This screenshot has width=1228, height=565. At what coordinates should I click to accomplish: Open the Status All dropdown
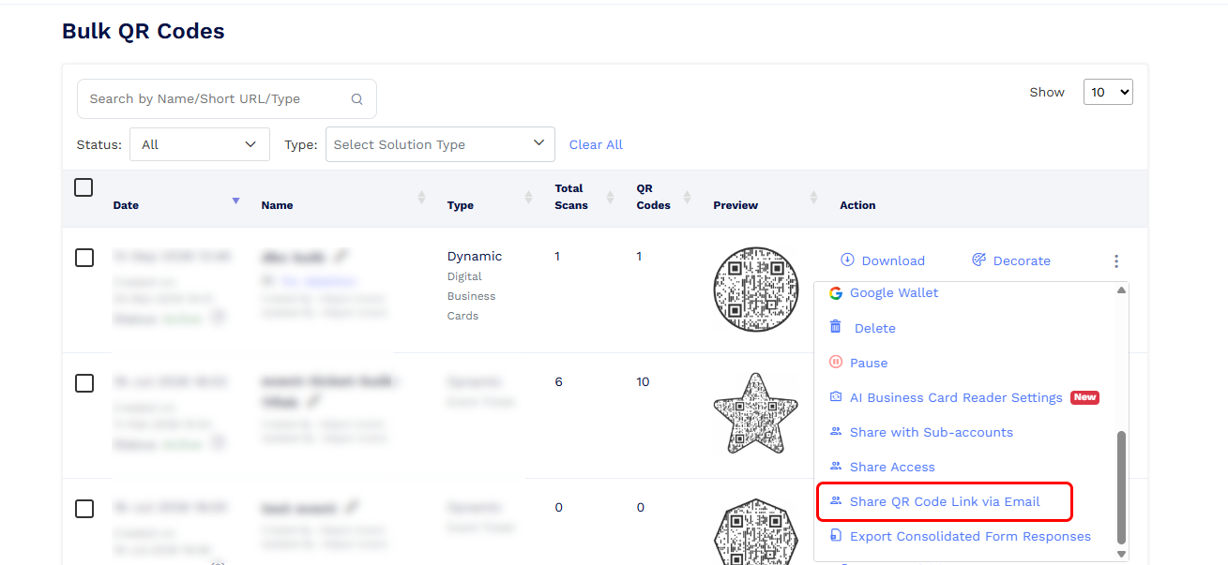pyautogui.click(x=200, y=144)
